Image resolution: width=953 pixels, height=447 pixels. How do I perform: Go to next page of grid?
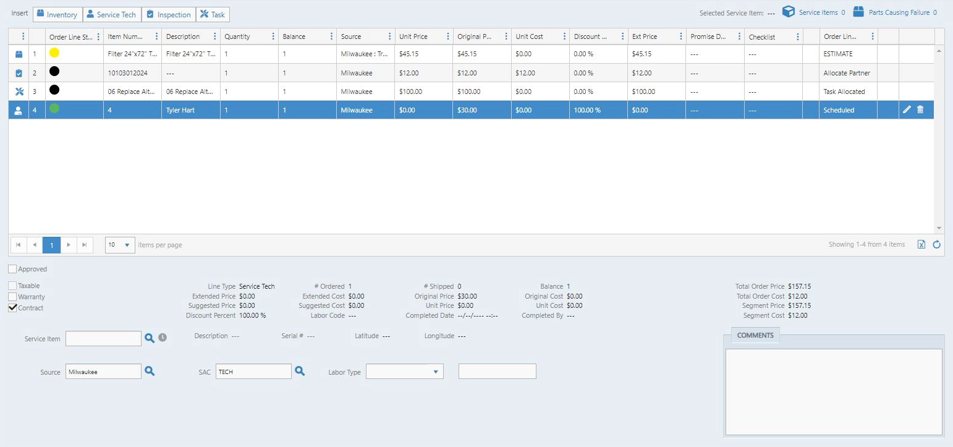click(69, 245)
